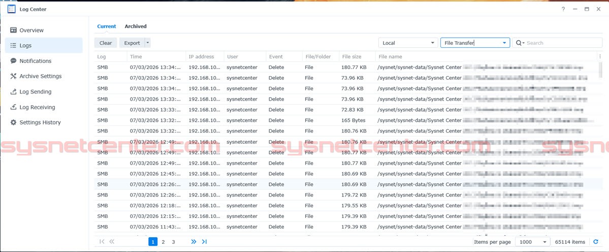Viewport: 609px width, 252px height.
Task: Select Logs in the sidebar
Action: [x=44, y=45]
